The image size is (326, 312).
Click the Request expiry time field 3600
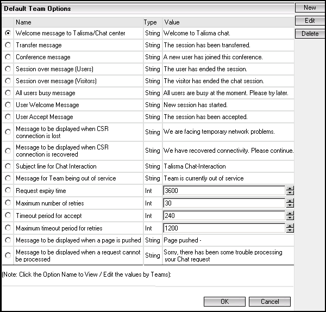pyautogui.click(x=224, y=191)
